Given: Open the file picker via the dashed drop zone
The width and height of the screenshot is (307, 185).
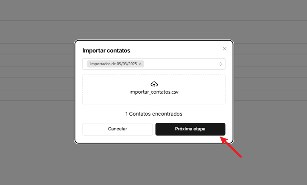Looking at the screenshot, I should [x=154, y=90].
